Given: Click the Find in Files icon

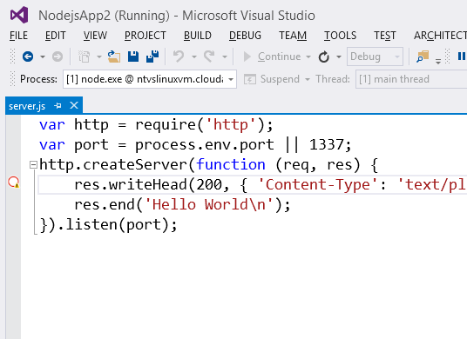Looking at the screenshot, I should click(x=423, y=56).
